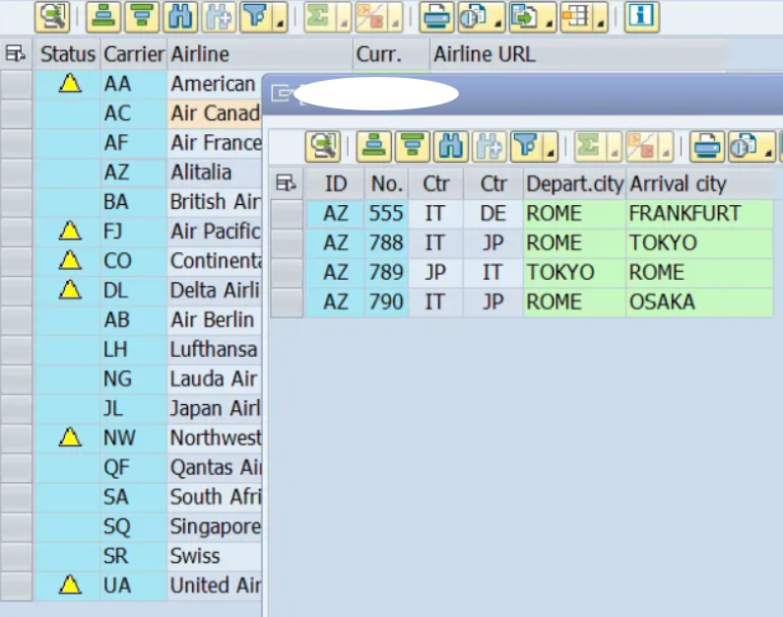Click Find Next icon in flight popup toolbar

[x=489, y=147]
